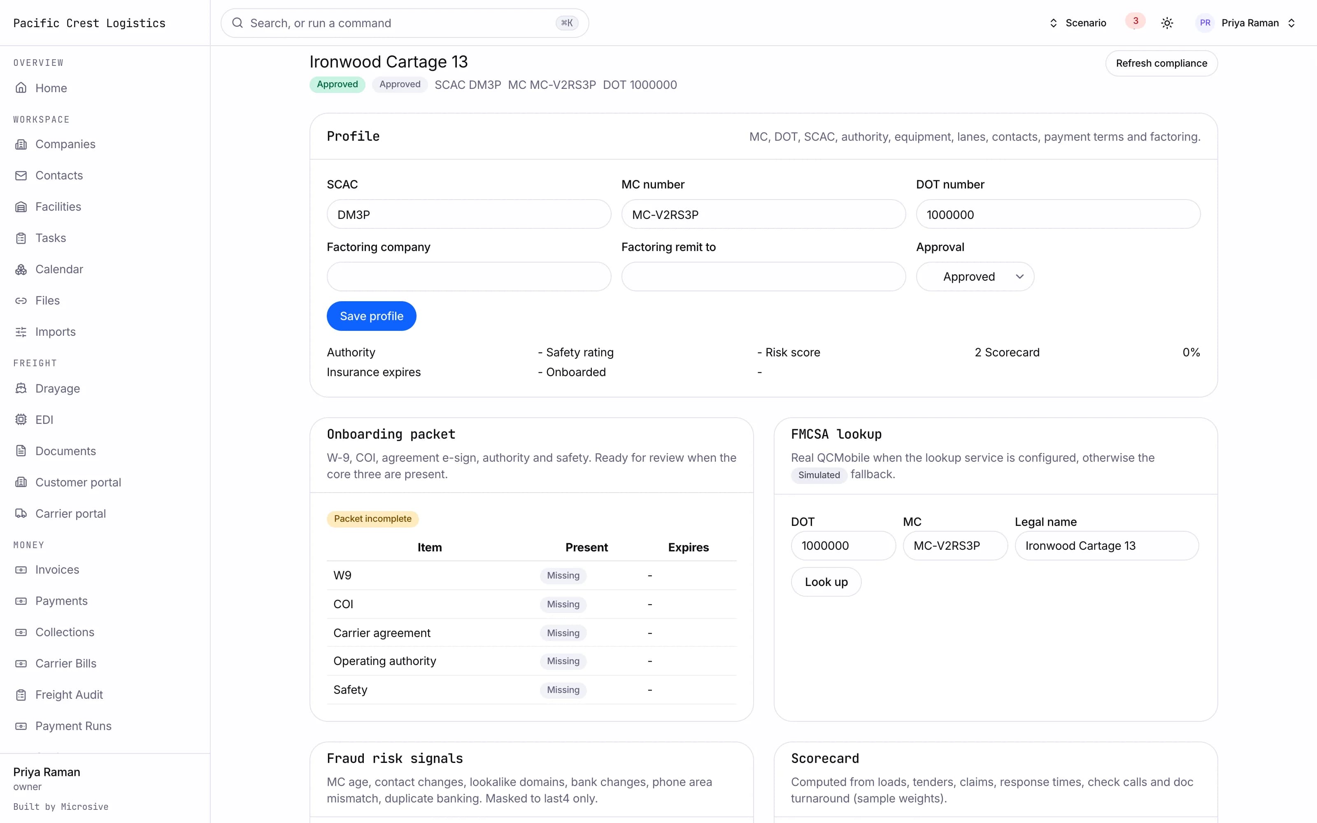Click into the empty Factoring company field

pos(469,277)
